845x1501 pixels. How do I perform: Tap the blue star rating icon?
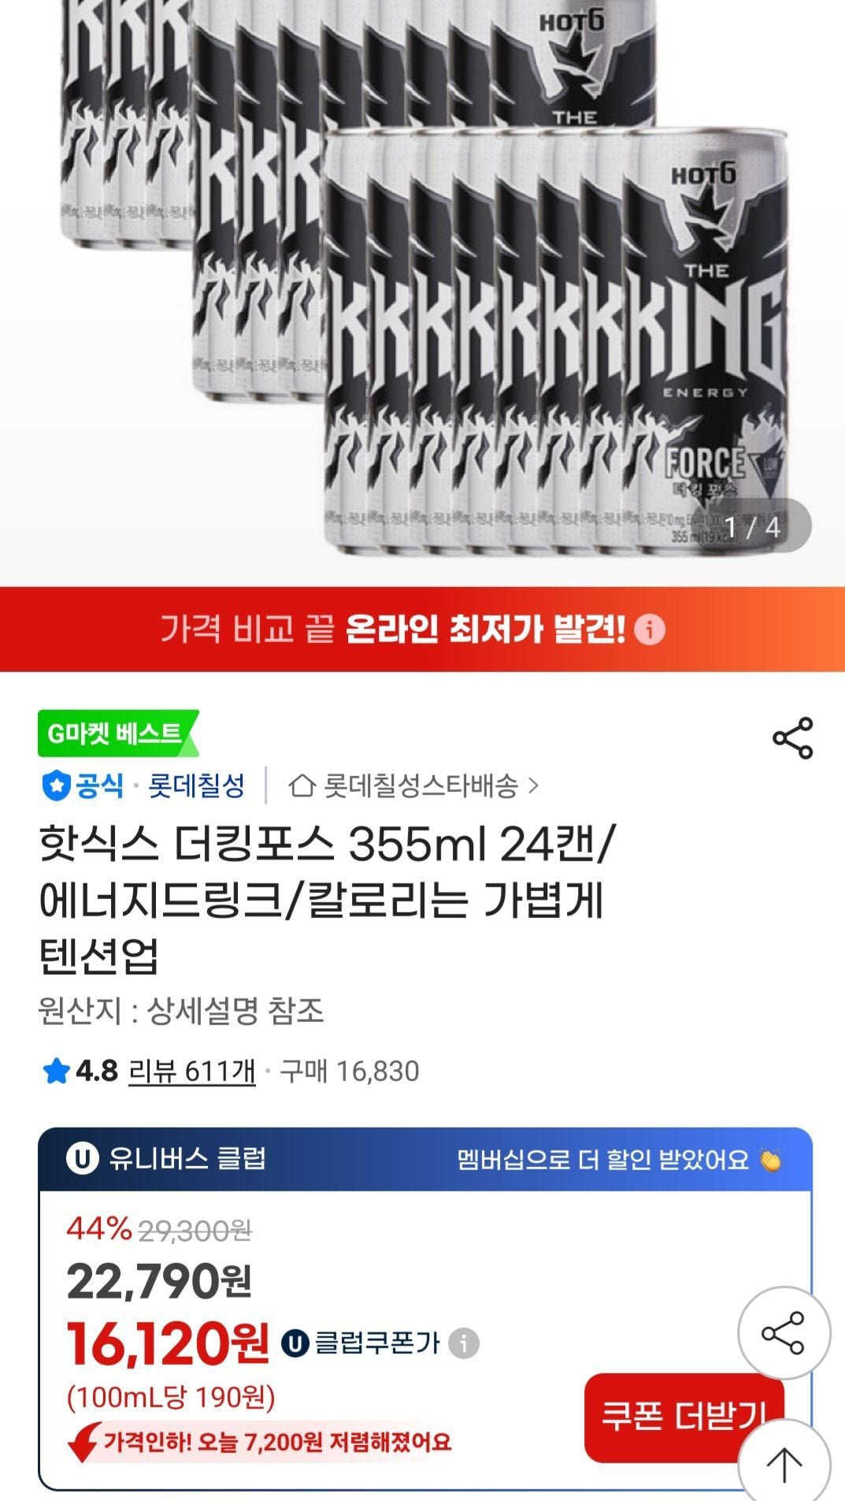(56, 1072)
